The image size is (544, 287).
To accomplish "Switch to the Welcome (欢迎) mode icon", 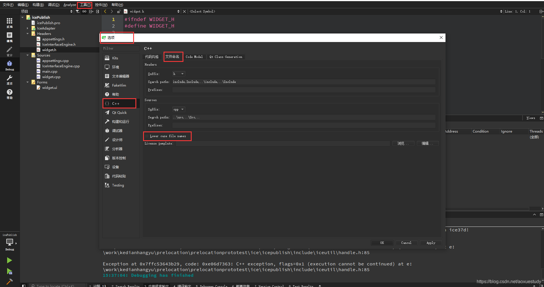I will (10, 23).
